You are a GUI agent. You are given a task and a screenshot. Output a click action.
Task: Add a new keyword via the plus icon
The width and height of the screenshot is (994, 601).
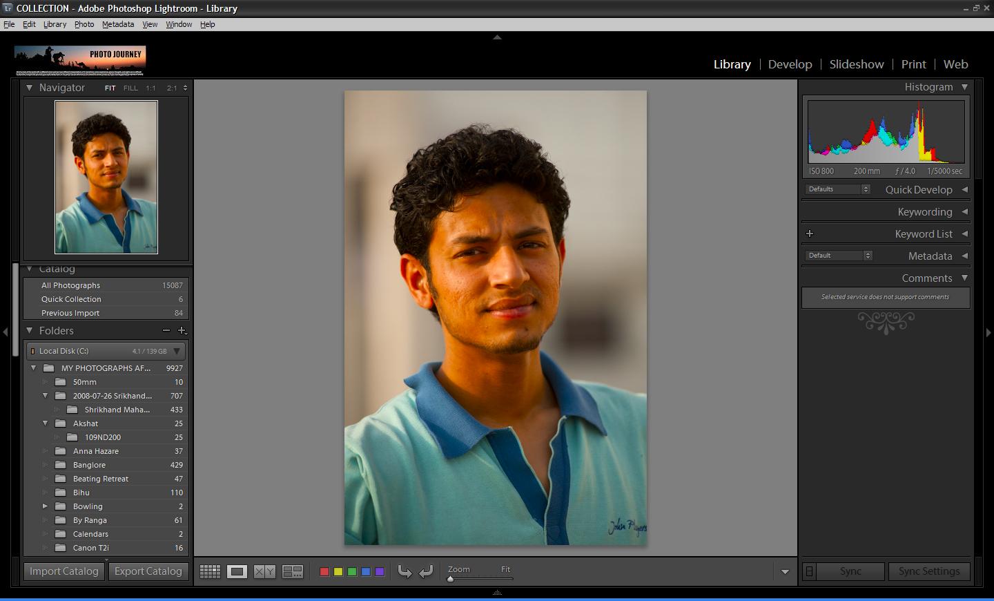tap(810, 233)
